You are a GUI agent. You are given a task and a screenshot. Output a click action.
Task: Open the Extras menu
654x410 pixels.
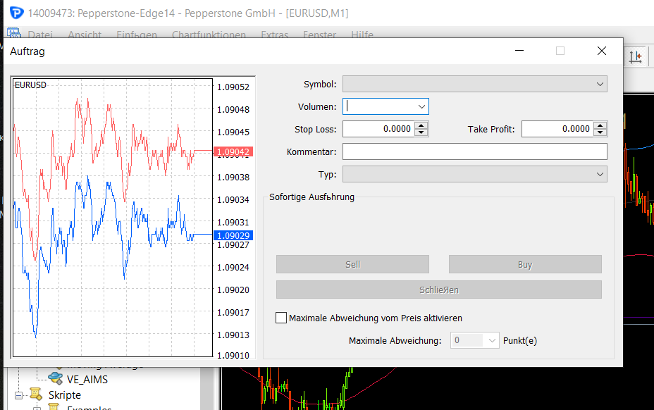click(274, 35)
